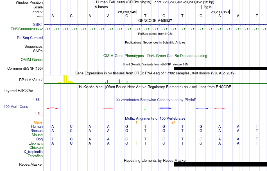The height and width of the screenshot is (171, 267).
Task: Click the Zebrafish species alignment label
Action: (35, 156)
